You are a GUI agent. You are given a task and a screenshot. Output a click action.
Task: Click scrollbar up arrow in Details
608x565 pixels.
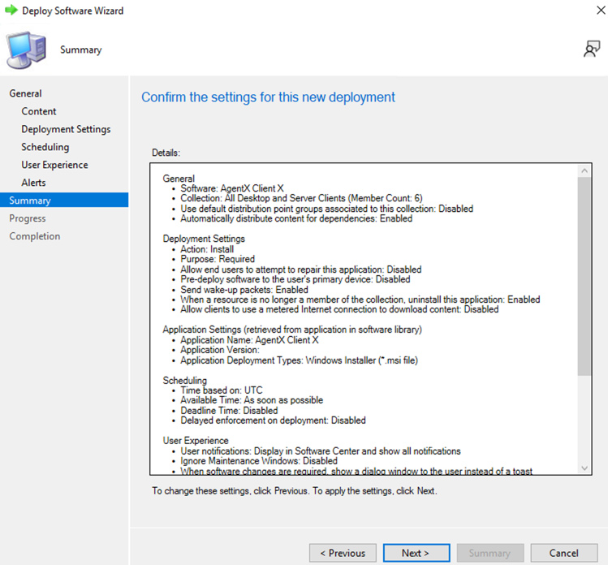coord(584,170)
